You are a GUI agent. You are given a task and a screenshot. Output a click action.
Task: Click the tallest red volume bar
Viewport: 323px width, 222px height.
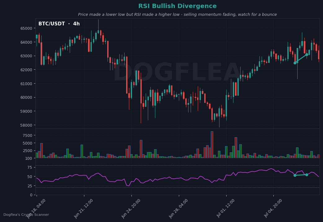212,145
